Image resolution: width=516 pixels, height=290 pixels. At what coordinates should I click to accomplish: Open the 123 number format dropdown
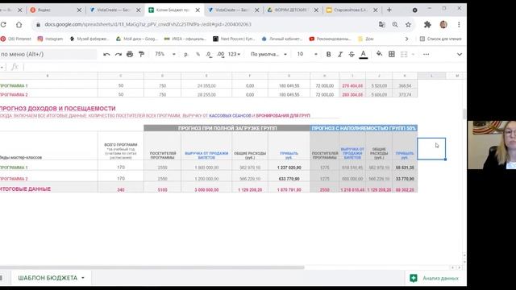pyautogui.click(x=234, y=54)
